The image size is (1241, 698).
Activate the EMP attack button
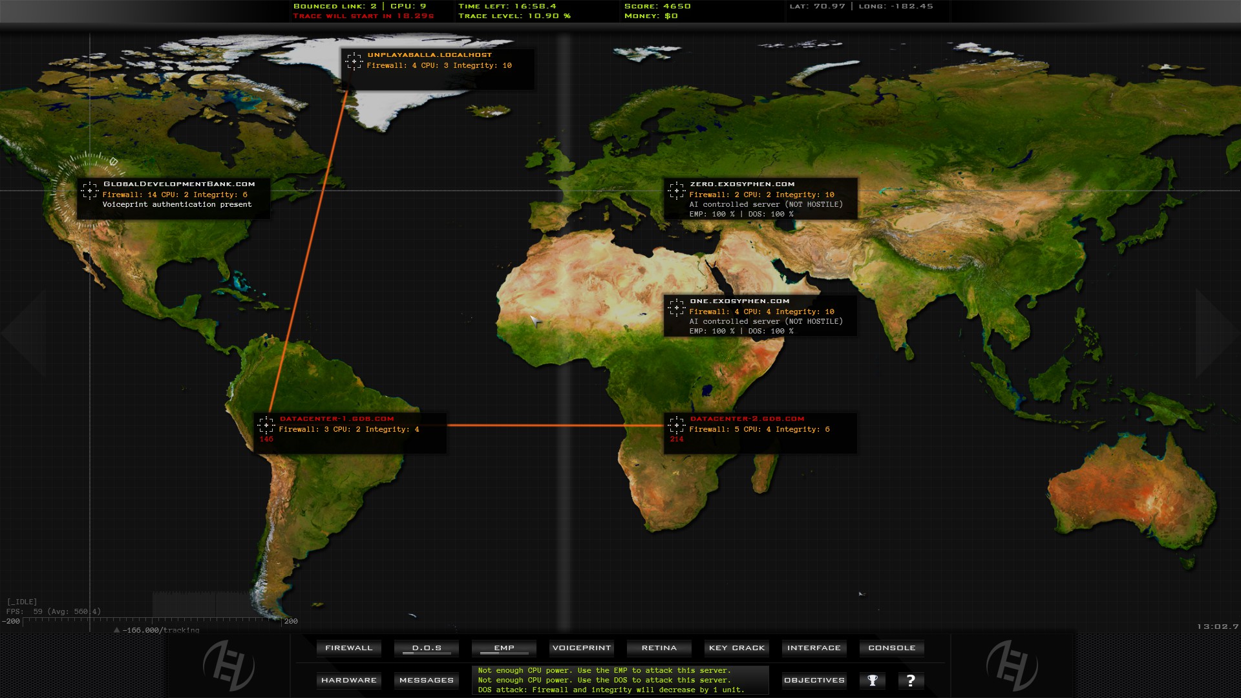(x=504, y=648)
